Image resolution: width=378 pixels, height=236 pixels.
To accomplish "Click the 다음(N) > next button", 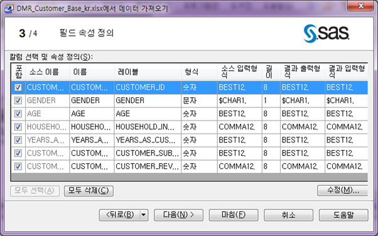I will pos(178,215).
